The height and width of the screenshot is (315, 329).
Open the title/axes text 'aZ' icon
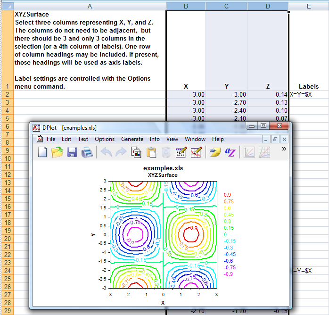point(230,152)
